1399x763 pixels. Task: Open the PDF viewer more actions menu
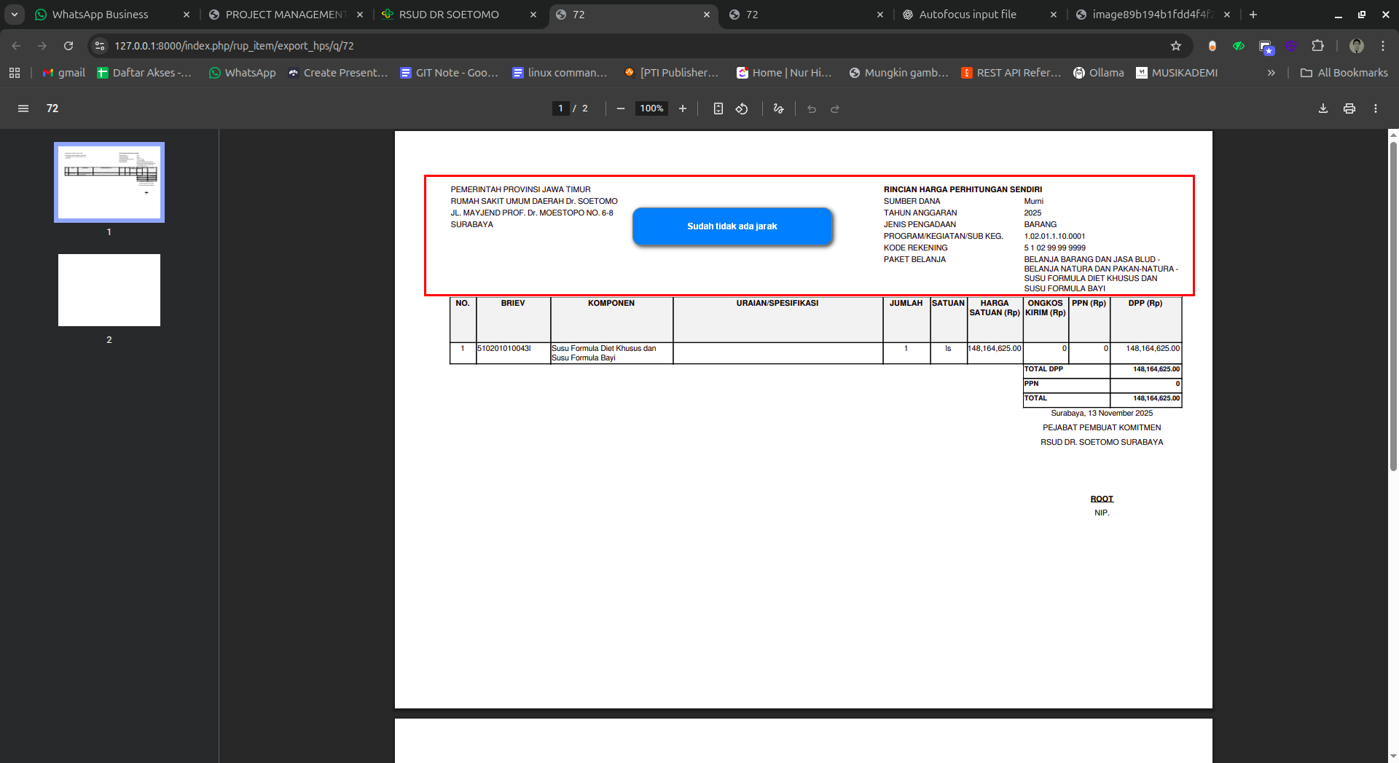[1376, 108]
